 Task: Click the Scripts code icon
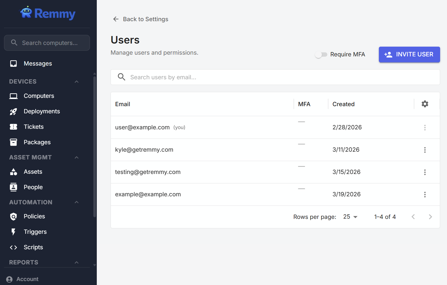tap(13, 247)
